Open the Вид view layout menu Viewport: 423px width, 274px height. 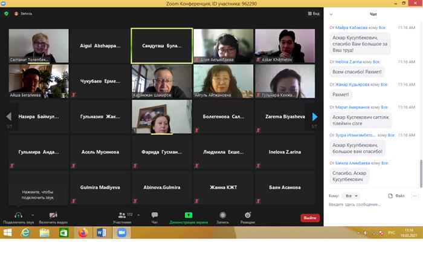(313, 13)
